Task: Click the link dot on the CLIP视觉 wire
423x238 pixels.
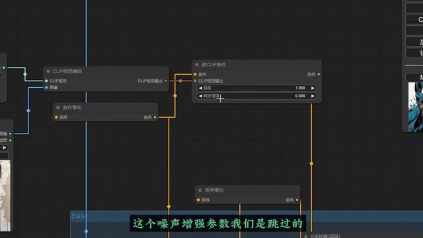Action: (x=25, y=74)
